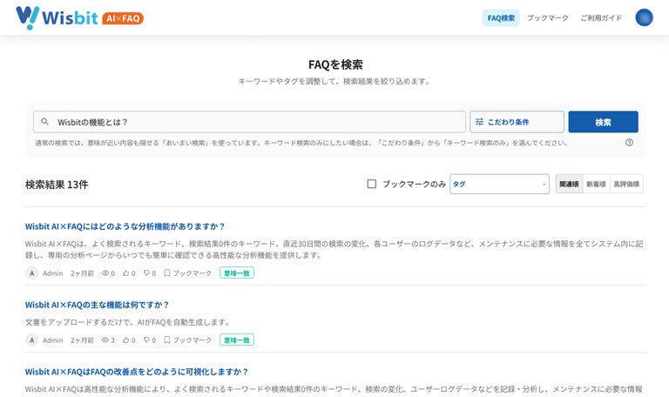The width and height of the screenshot is (669, 397).
Task: Click the blue 検索 button
Action: 603,122
